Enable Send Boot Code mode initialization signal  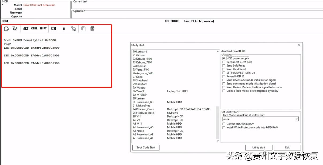coord(224,80)
